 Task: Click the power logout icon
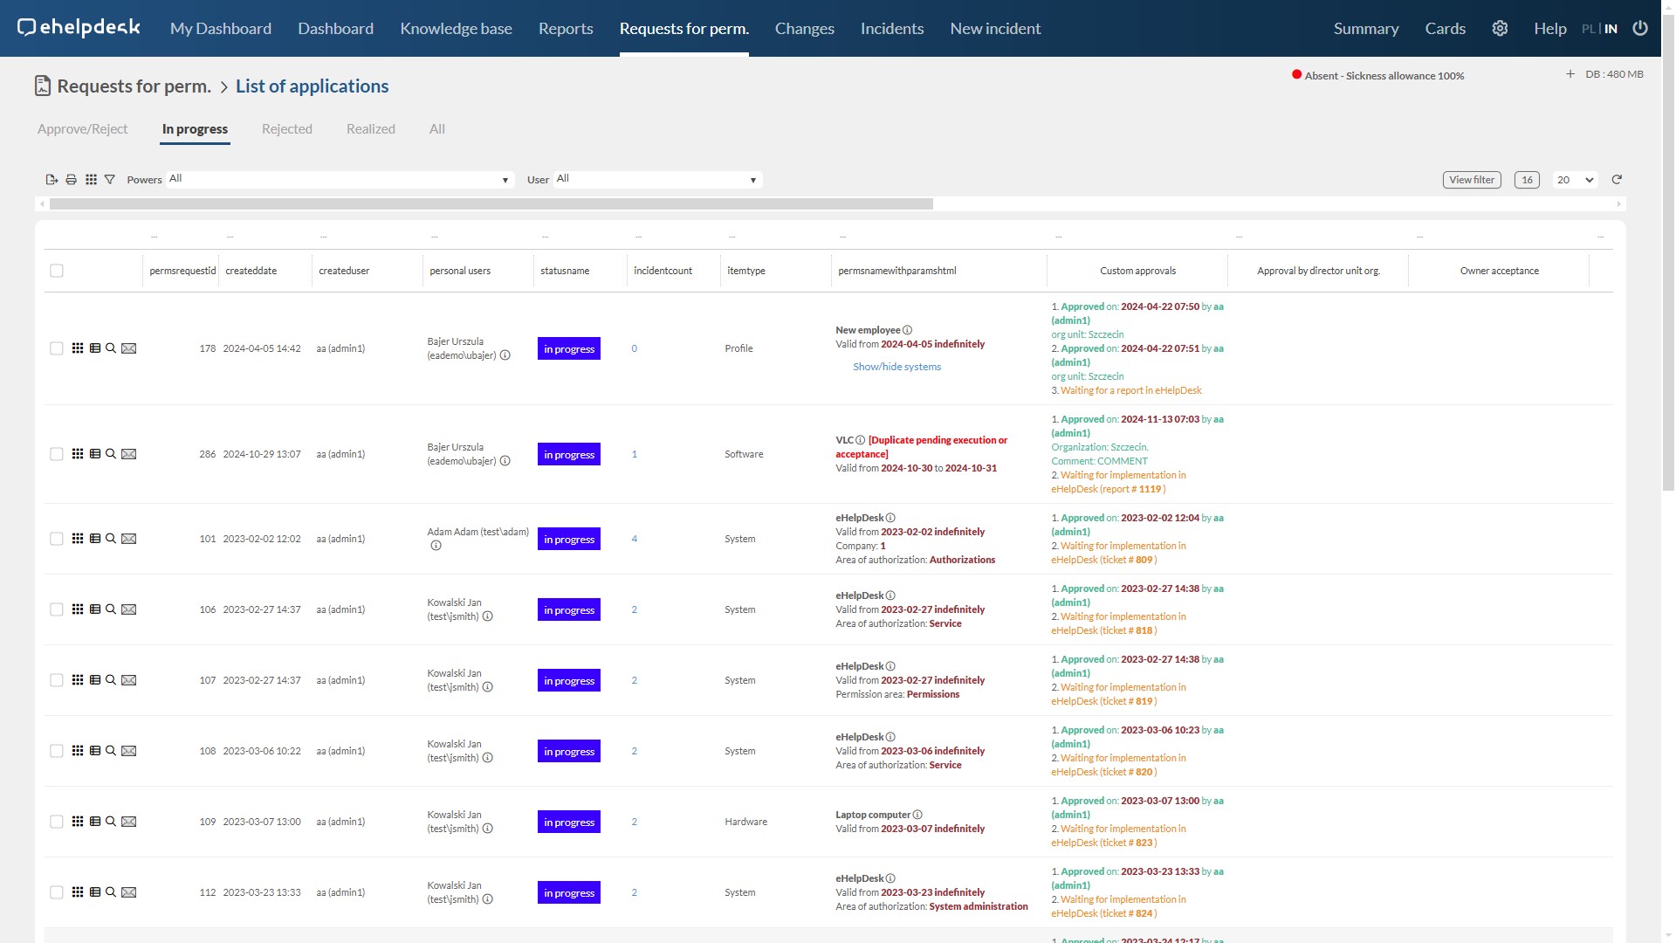coord(1640,28)
